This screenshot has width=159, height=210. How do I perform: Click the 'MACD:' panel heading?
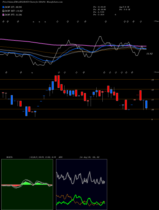pos(9,157)
